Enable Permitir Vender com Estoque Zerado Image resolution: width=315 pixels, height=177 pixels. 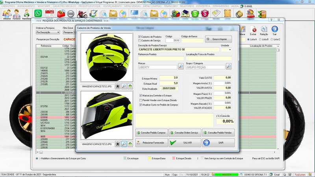(x=141, y=100)
